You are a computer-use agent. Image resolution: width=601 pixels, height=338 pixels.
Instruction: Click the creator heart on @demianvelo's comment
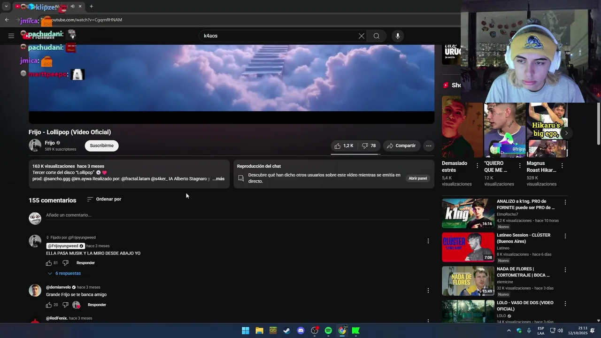(x=76, y=305)
